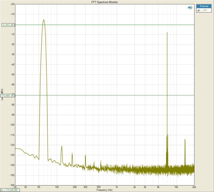Image resolution: width=214 pixels, height=192 pixels.
Task: Uncheck the Ch1 trace checkbox
Action: [x=198, y=10]
